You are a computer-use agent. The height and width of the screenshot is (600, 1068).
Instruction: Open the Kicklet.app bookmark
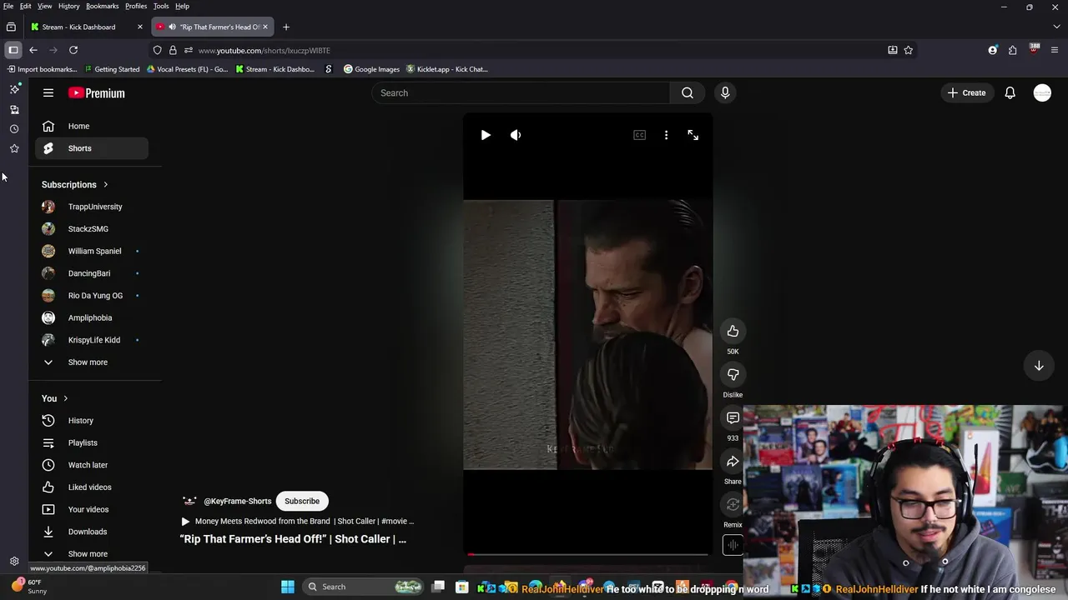[x=446, y=69]
